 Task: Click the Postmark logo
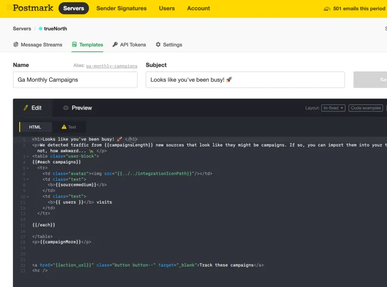[x=30, y=8]
